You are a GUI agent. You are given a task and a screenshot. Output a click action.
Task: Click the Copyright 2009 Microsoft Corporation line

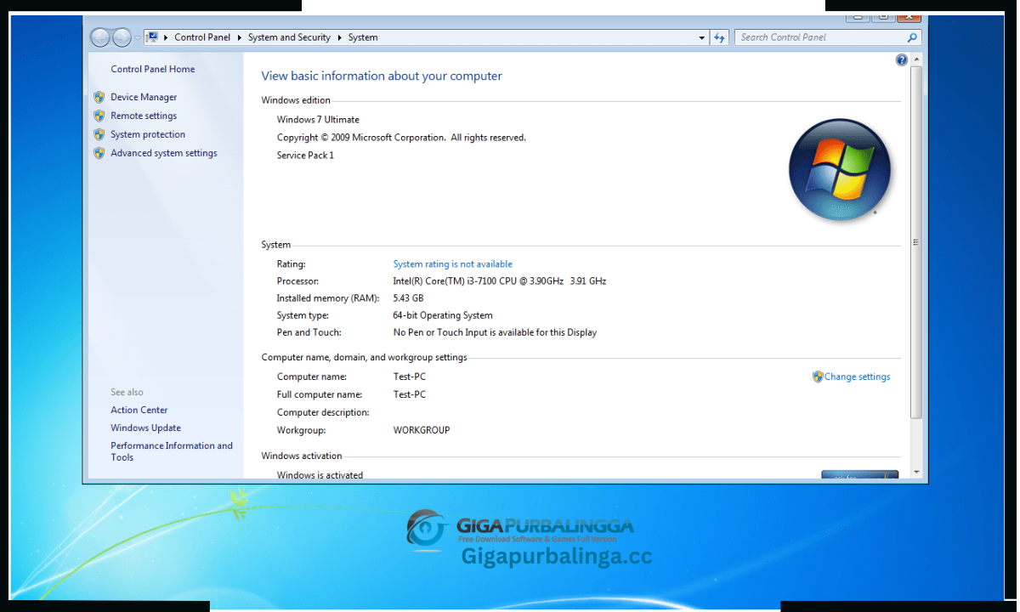[401, 138]
